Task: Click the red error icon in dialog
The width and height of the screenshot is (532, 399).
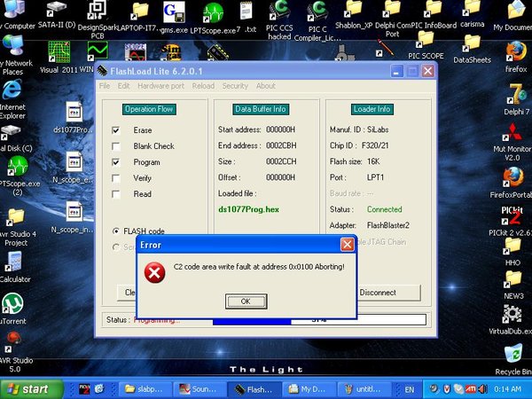Action: click(x=154, y=272)
